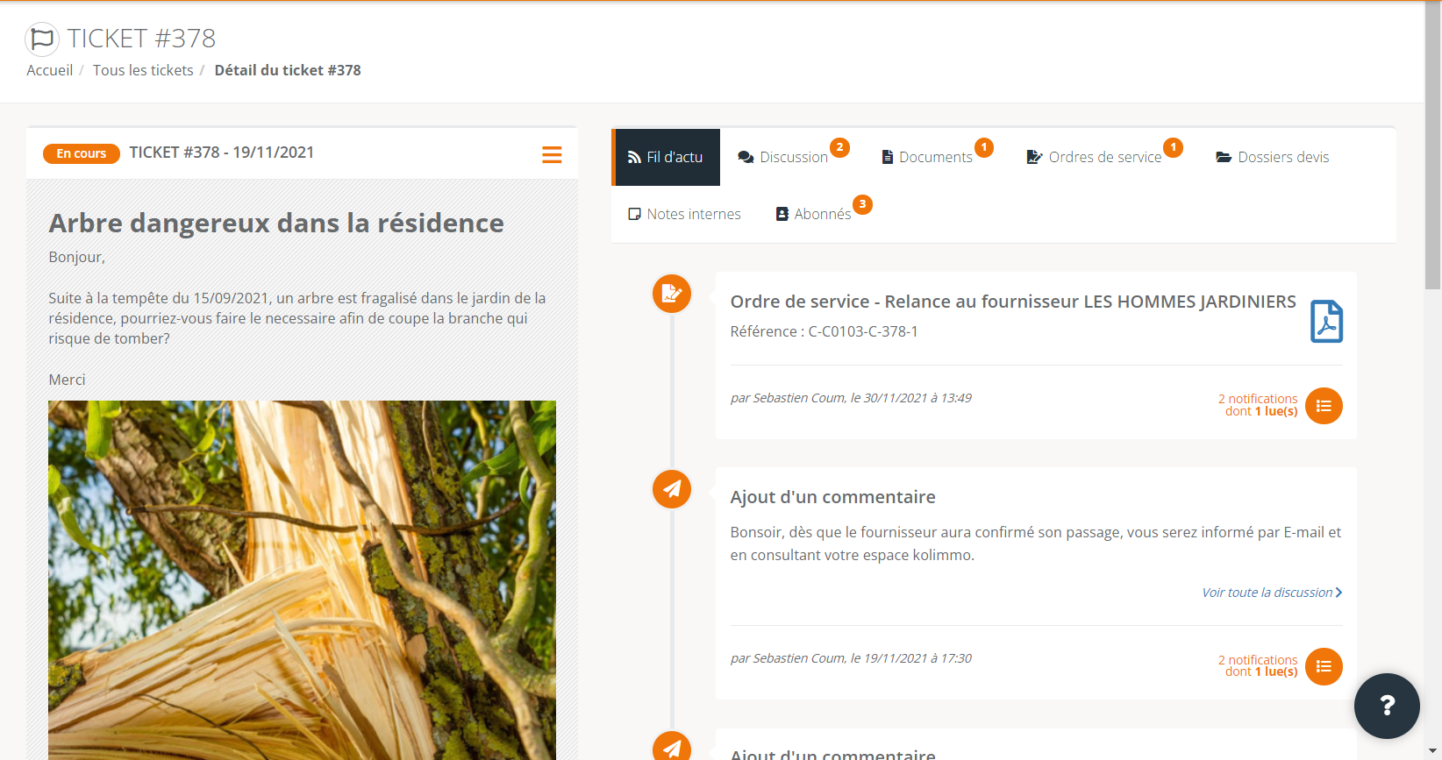1442x760 pixels.
Task: Click the title Arbre dangereux dans la résidence
Action: (x=276, y=223)
